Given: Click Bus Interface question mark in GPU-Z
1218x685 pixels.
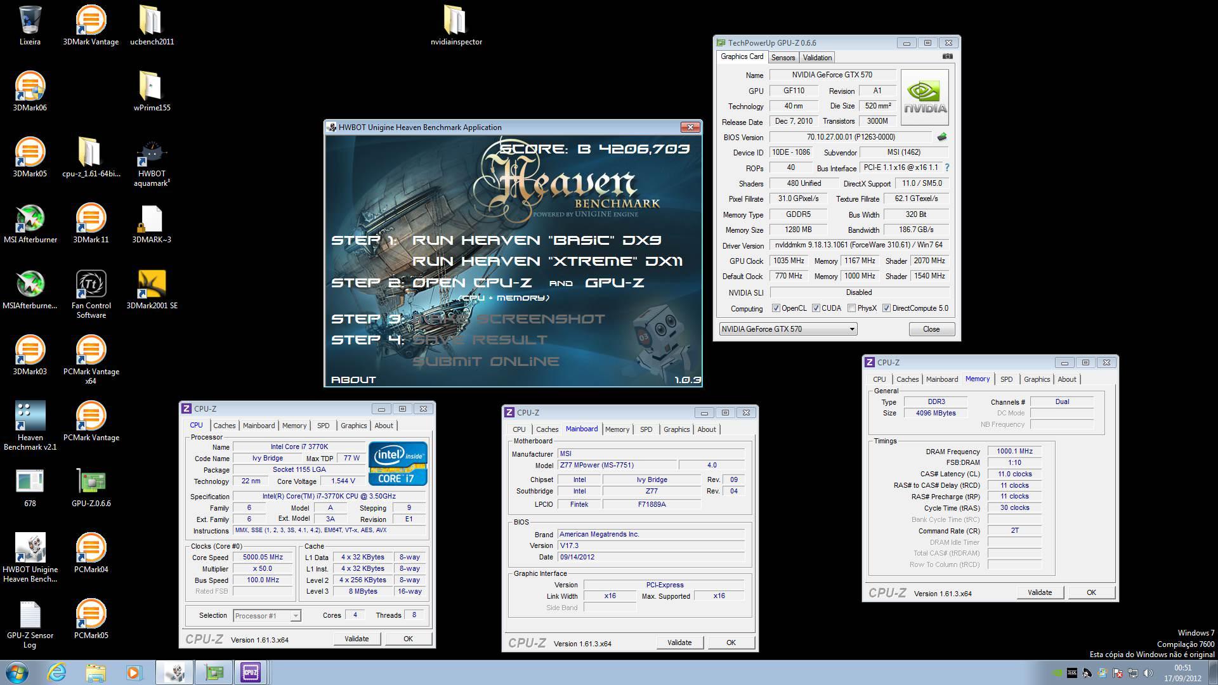Looking at the screenshot, I should click(947, 167).
